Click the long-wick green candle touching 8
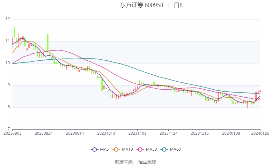271x165 pixels. (110, 101)
